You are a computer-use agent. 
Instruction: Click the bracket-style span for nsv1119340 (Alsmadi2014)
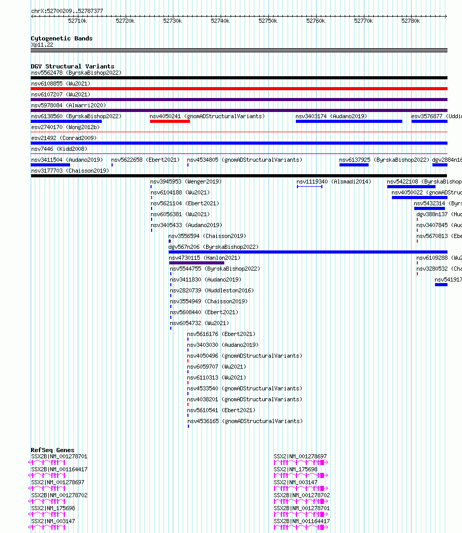309,187
